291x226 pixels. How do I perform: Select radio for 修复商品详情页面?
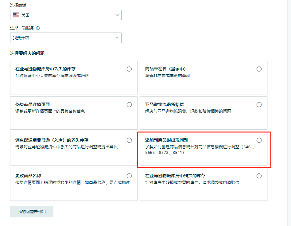pos(129,104)
